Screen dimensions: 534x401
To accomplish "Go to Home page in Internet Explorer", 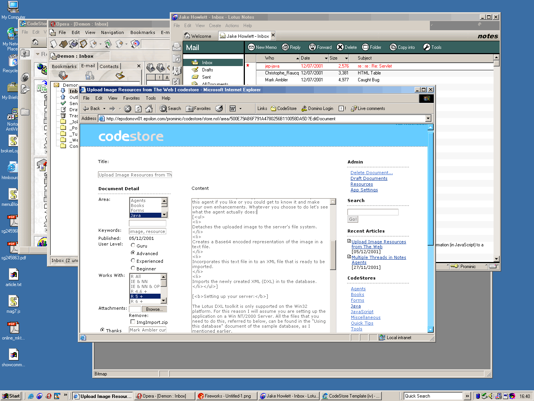I will click(149, 108).
